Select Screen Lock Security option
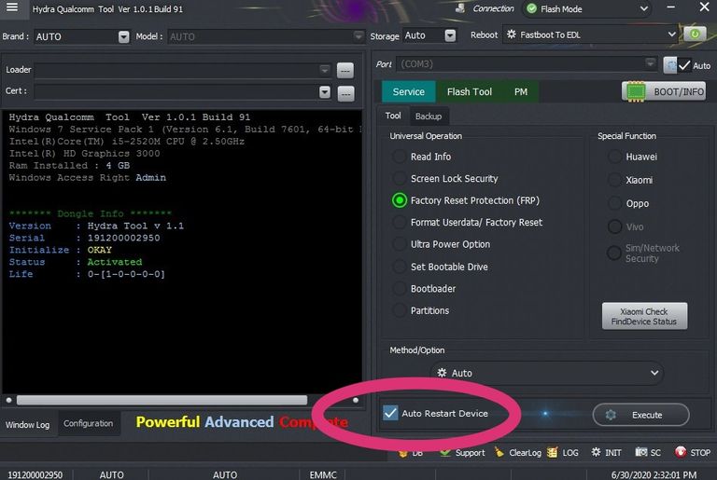Image resolution: width=717 pixels, height=480 pixels. (x=400, y=179)
